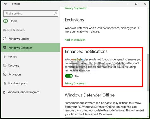This screenshot has width=150, height=119.
Task: Go back with the arrow icon
Action: click(x=5, y=4)
